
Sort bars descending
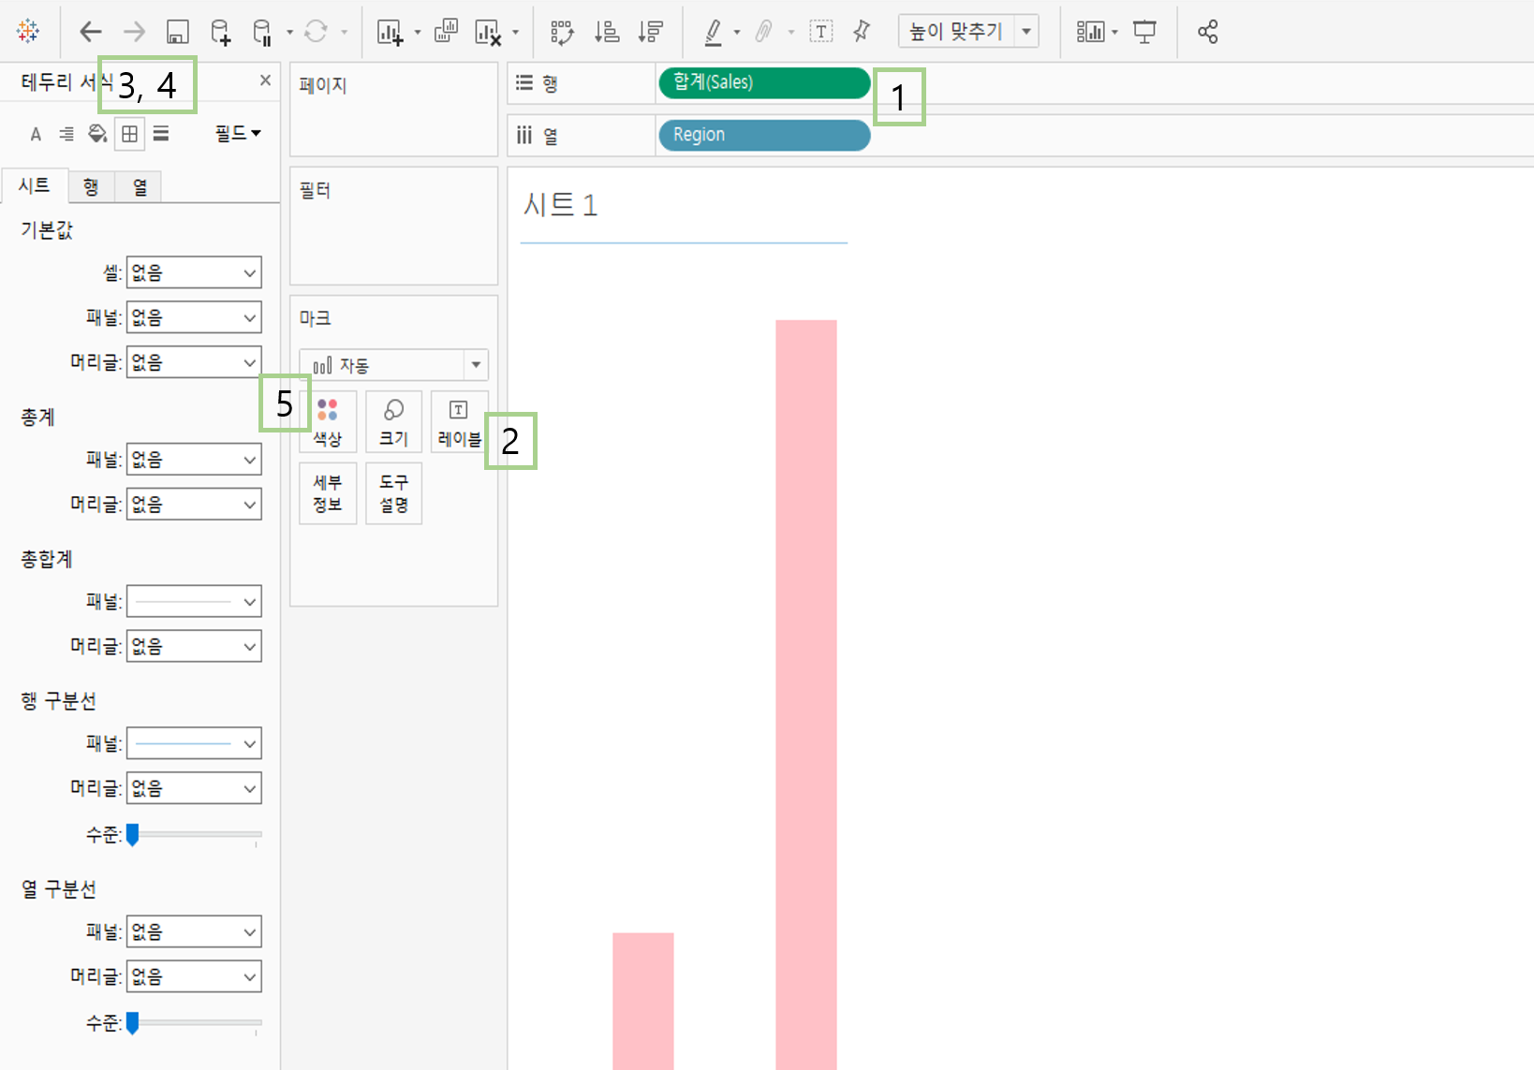pos(651,32)
